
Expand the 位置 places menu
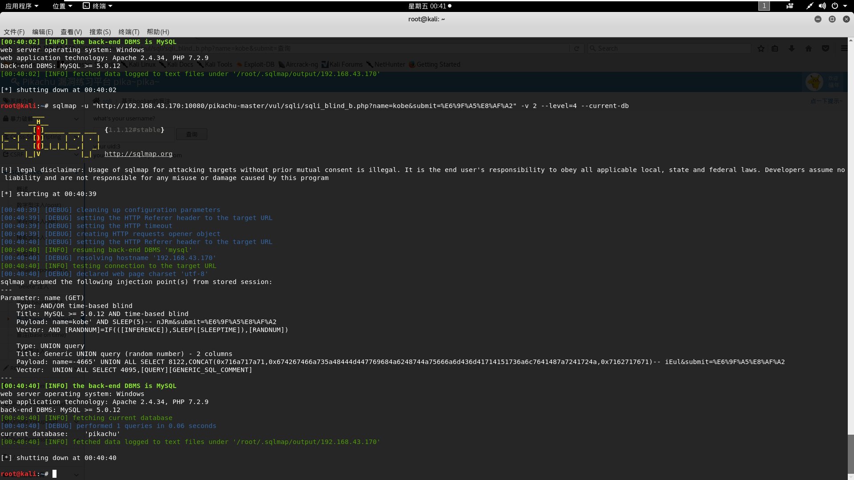(x=62, y=6)
